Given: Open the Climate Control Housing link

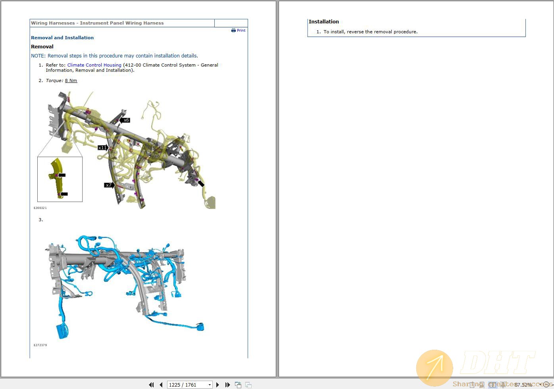Looking at the screenshot, I should 94,65.
